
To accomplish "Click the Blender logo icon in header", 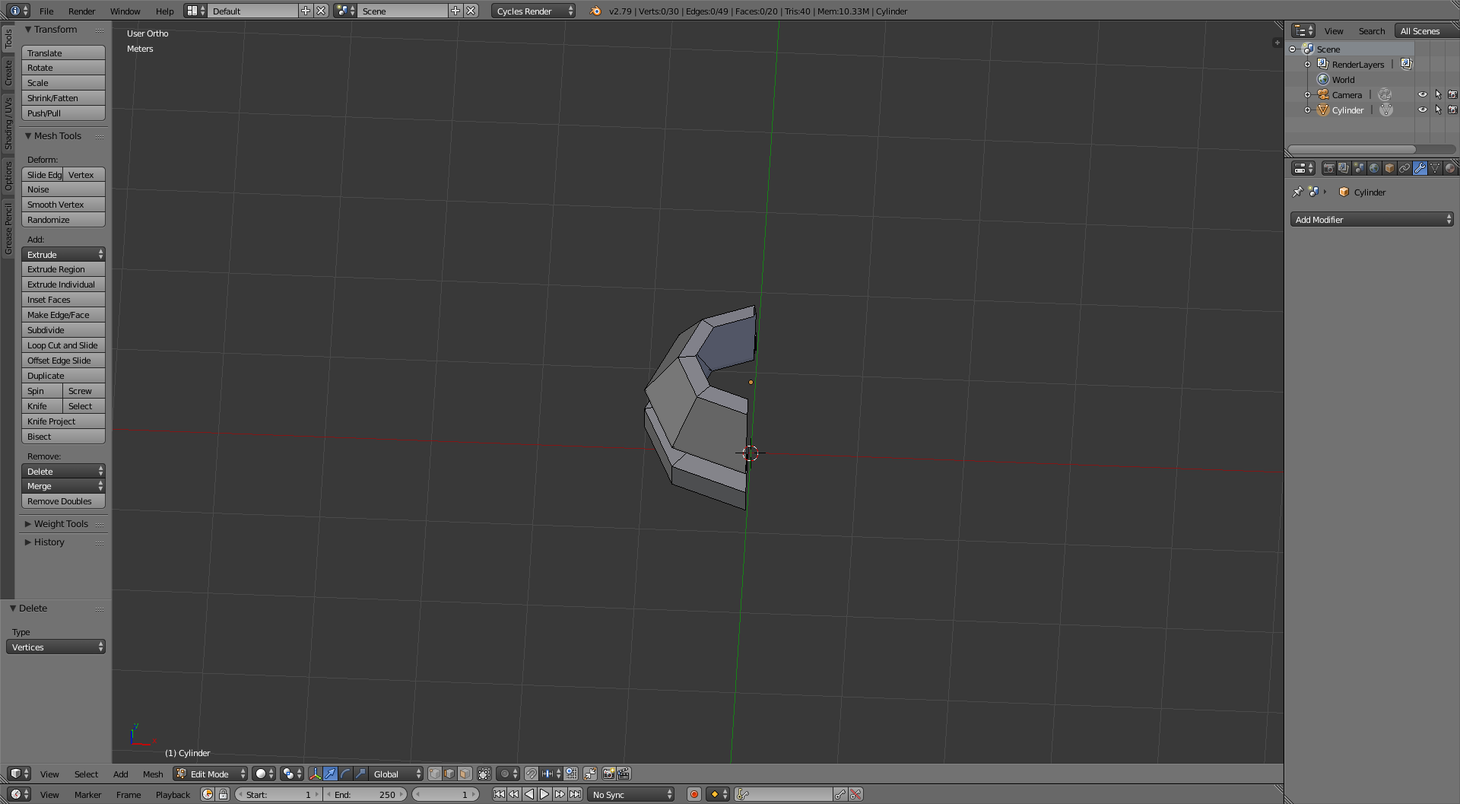I will (x=595, y=11).
